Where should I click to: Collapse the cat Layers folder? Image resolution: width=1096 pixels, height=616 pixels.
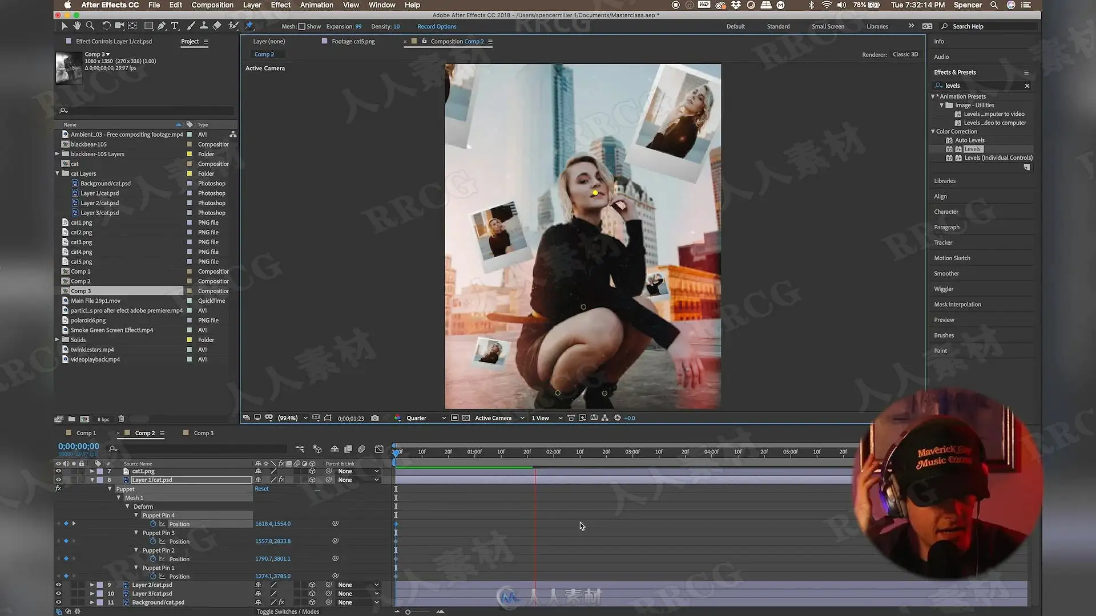click(x=57, y=173)
